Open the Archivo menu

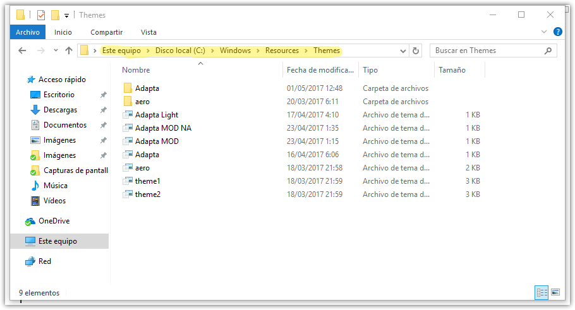[28, 32]
